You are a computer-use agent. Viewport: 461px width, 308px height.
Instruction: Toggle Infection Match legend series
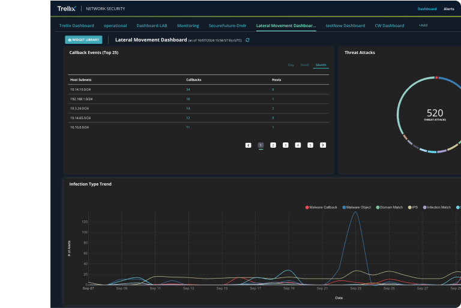436,207
